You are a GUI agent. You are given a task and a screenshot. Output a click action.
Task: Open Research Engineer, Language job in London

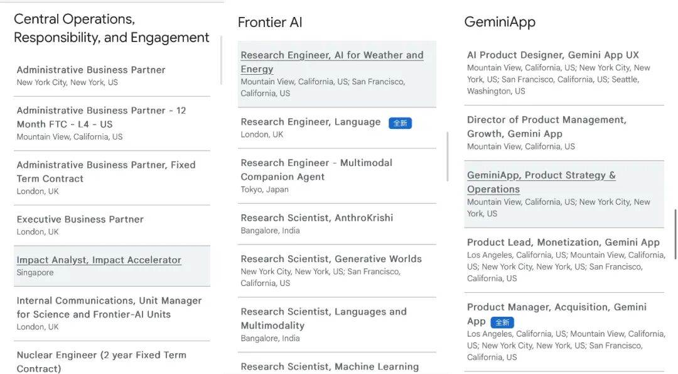pyautogui.click(x=310, y=122)
